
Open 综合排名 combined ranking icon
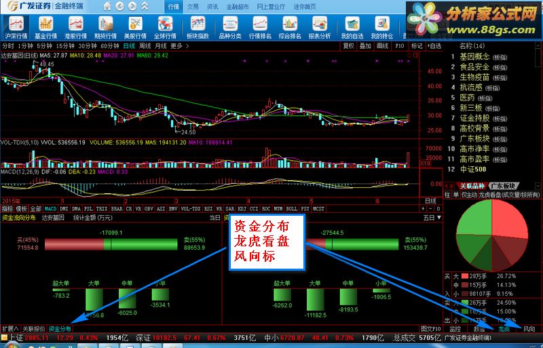(290, 28)
